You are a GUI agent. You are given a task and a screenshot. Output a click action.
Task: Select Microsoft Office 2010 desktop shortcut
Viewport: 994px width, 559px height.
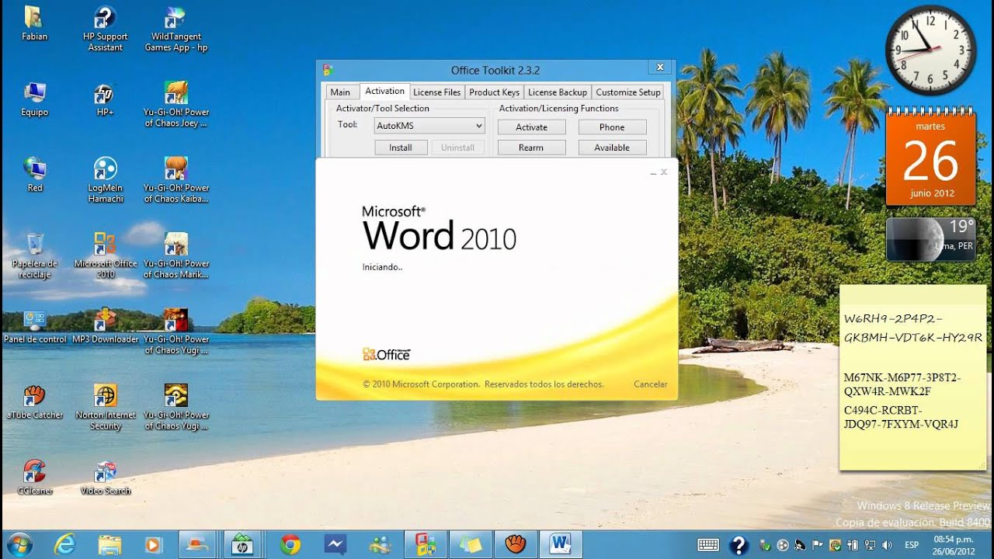pyautogui.click(x=105, y=255)
